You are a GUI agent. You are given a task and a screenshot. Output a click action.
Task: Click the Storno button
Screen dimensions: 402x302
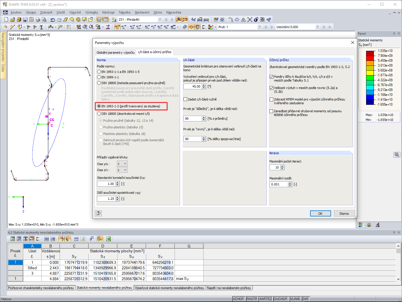pos(344,214)
